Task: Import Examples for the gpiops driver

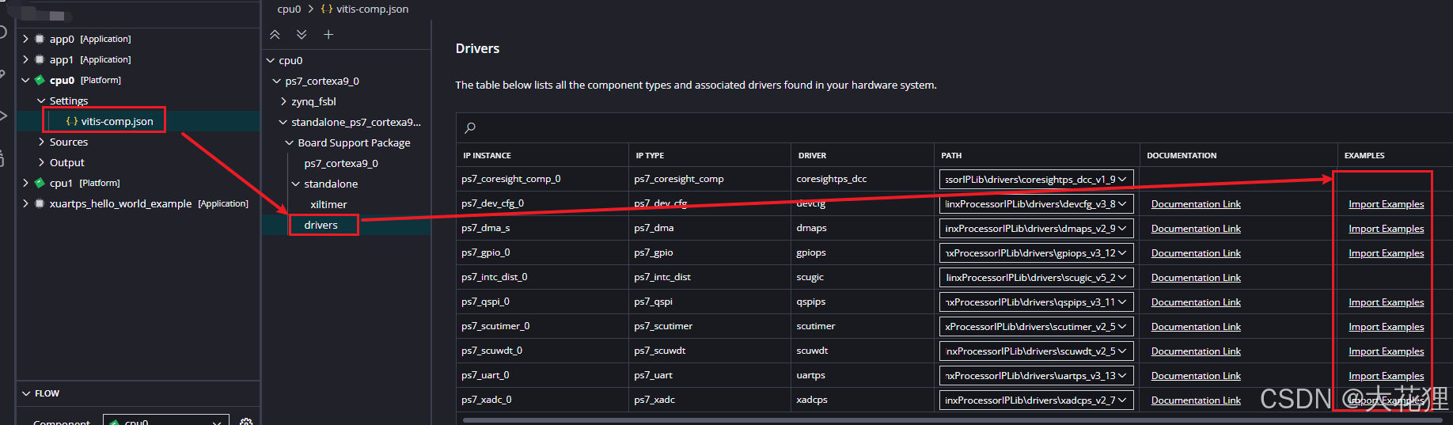Action: click(x=1386, y=253)
